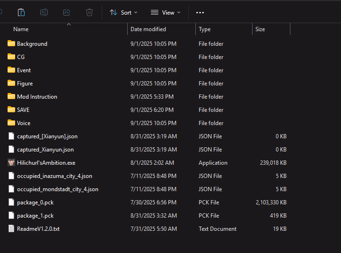Screen dimensions: 341x253
Task: Click the Delete trash can icon
Action: coord(89,12)
